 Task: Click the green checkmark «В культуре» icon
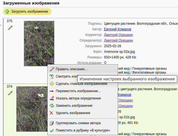coord(52,130)
